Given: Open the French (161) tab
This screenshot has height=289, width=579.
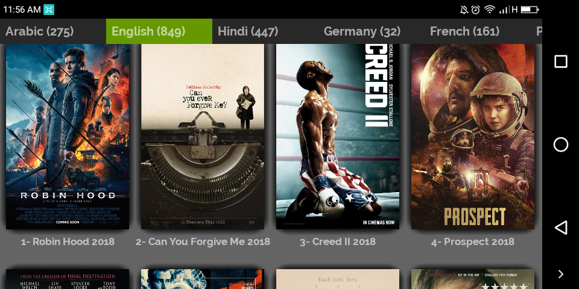Looking at the screenshot, I should tap(464, 31).
